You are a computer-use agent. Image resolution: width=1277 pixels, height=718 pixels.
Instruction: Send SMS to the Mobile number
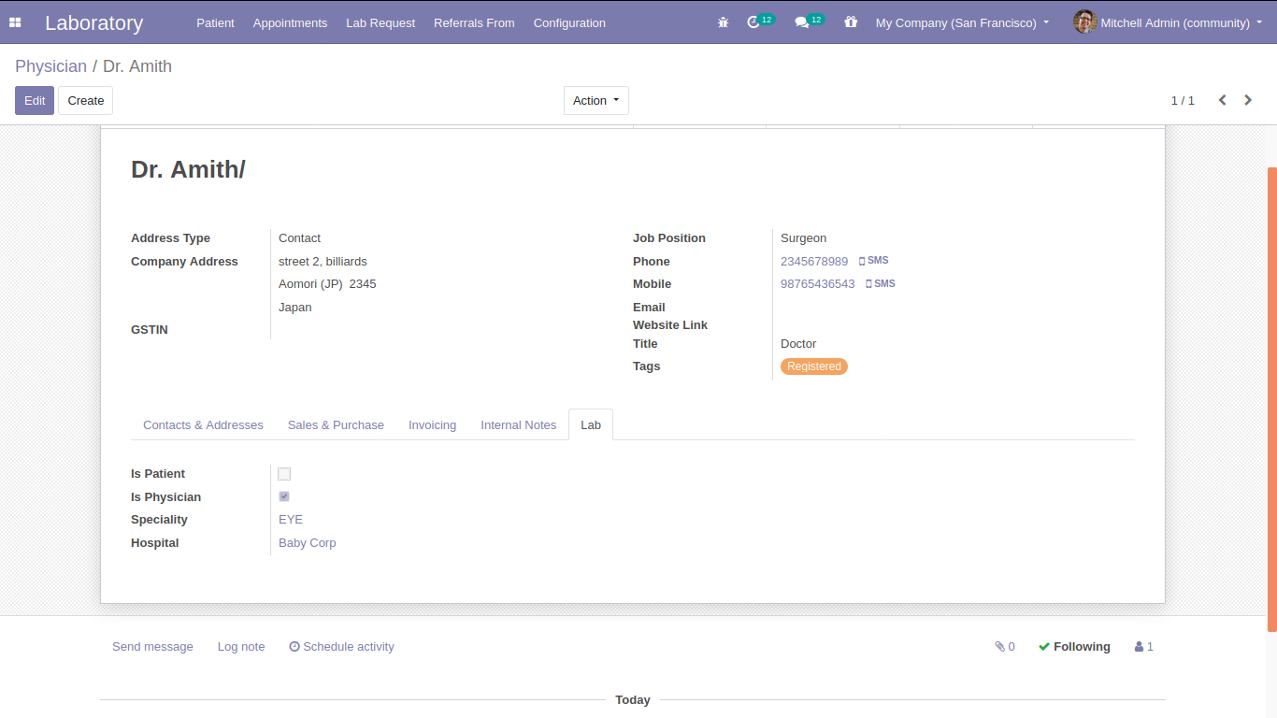pos(881,284)
